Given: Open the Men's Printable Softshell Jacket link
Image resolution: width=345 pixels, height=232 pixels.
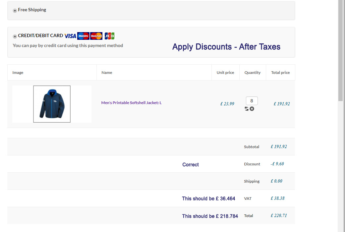Looking at the screenshot, I should 131,103.
